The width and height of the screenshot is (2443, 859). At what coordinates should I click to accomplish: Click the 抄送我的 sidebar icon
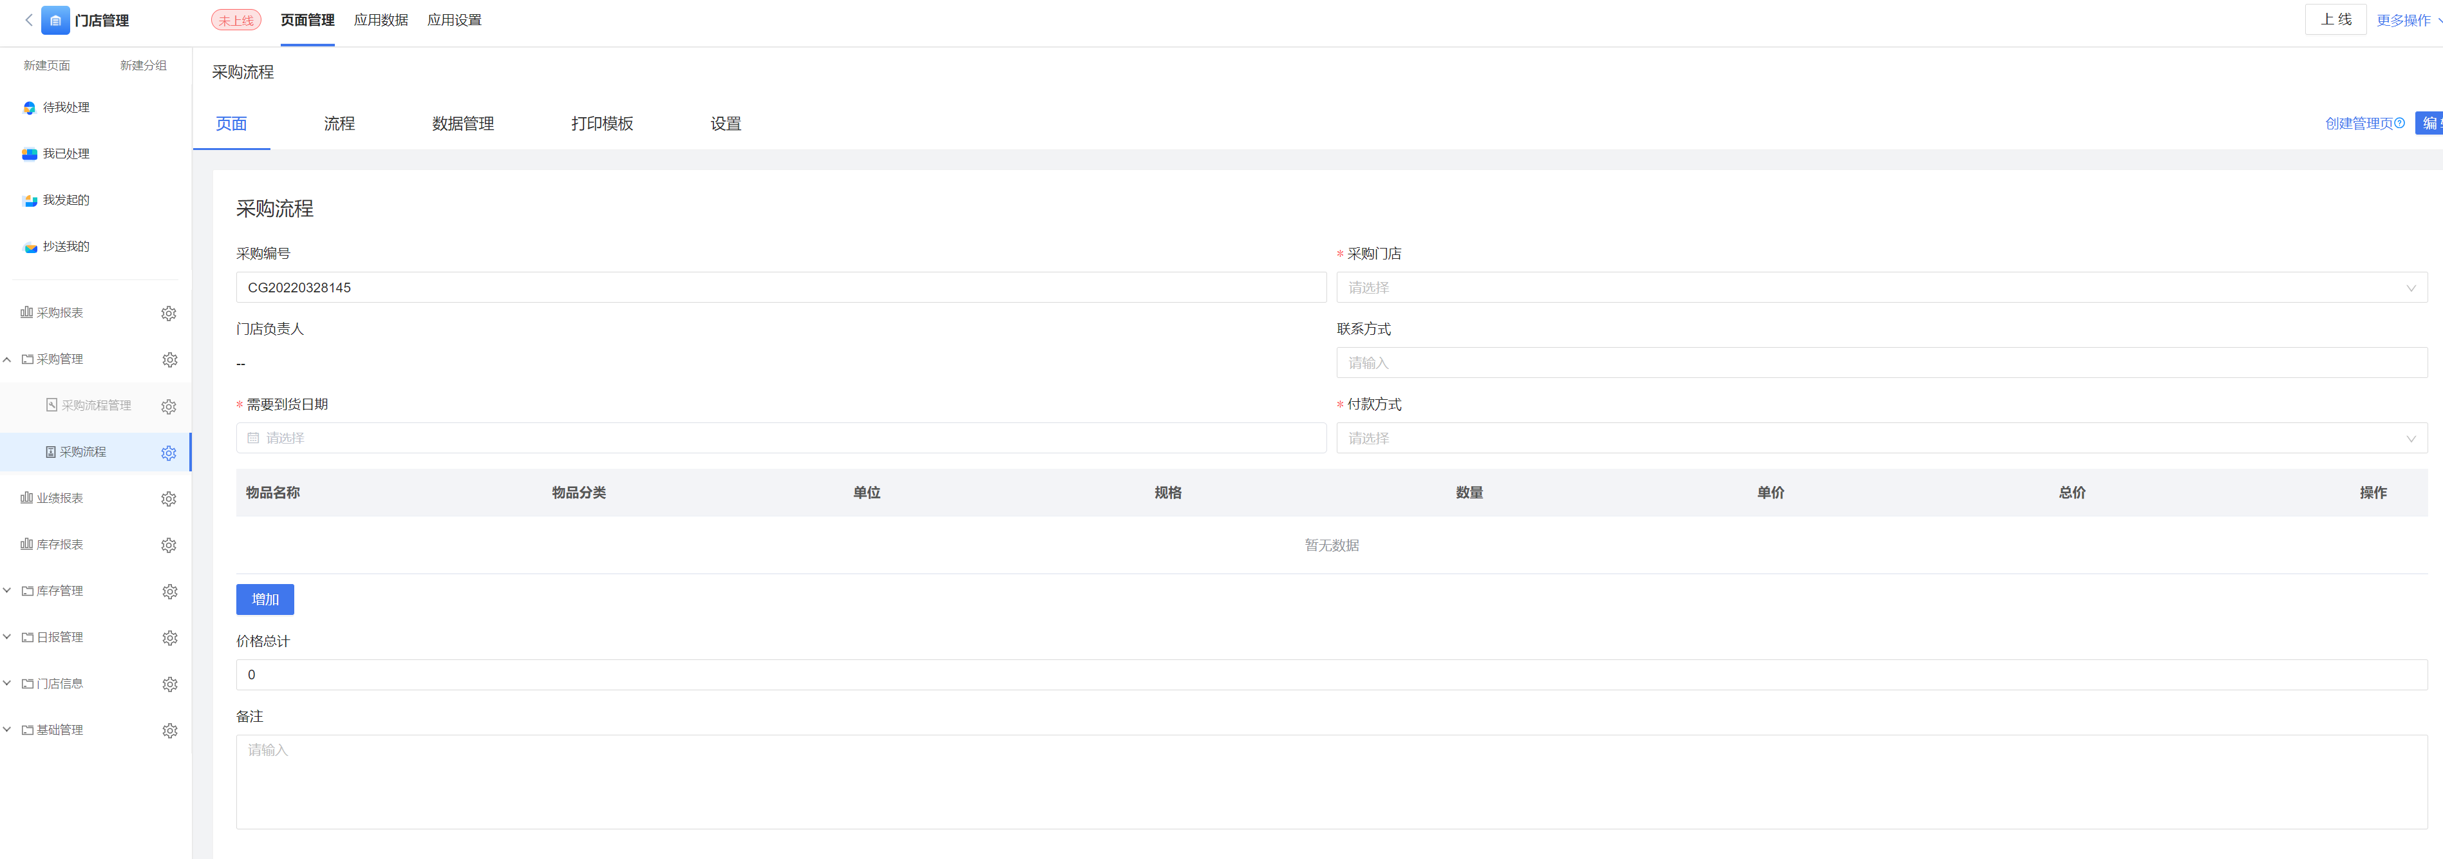[30, 247]
